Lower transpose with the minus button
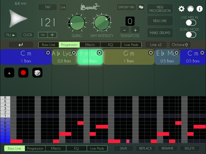 [x=124, y=30]
